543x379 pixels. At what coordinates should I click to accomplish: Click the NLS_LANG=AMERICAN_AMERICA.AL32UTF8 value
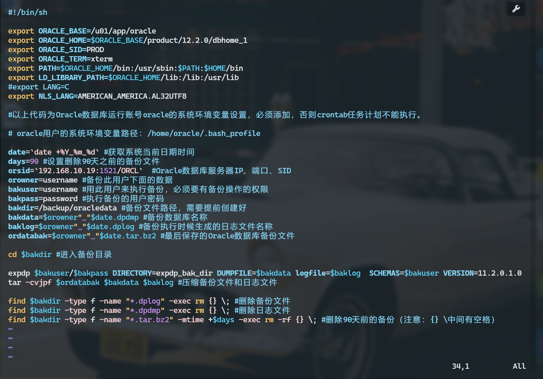coord(132,96)
